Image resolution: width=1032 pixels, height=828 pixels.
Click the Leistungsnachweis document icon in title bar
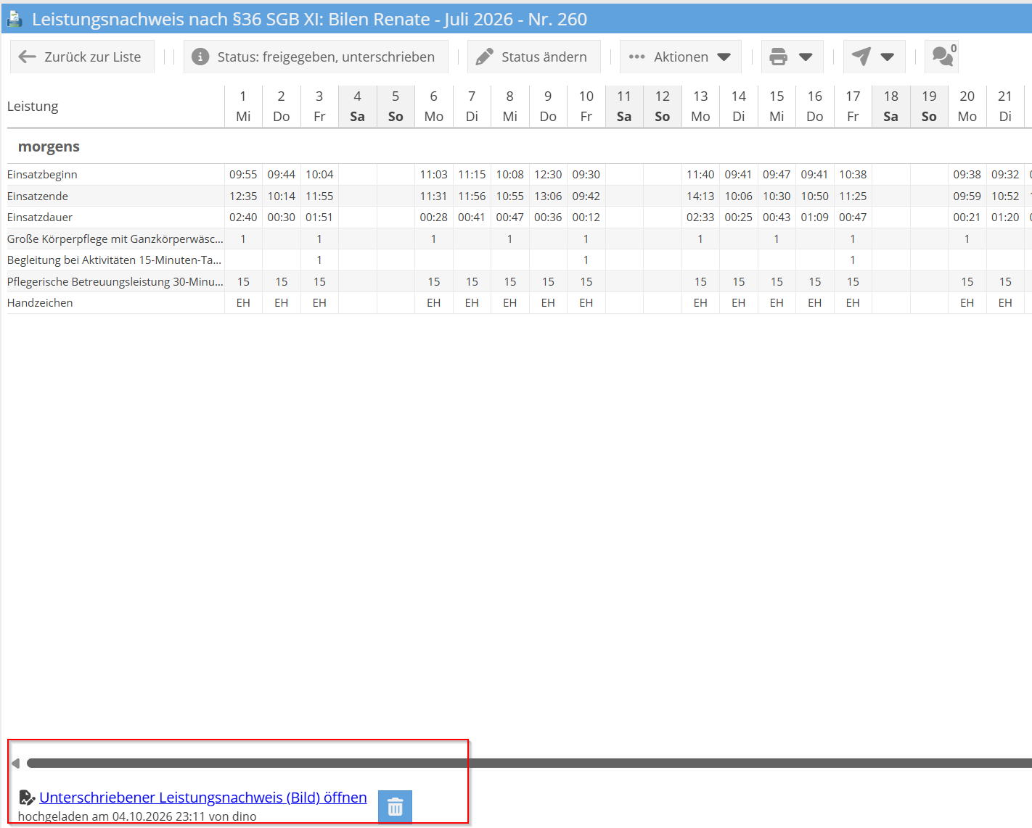coord(15,20)
